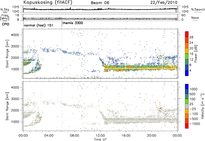Click the 'Velocity [m s⁻¹]' colorbar label
The height and width of the screenshot is (141, 205).
(202, 106)
